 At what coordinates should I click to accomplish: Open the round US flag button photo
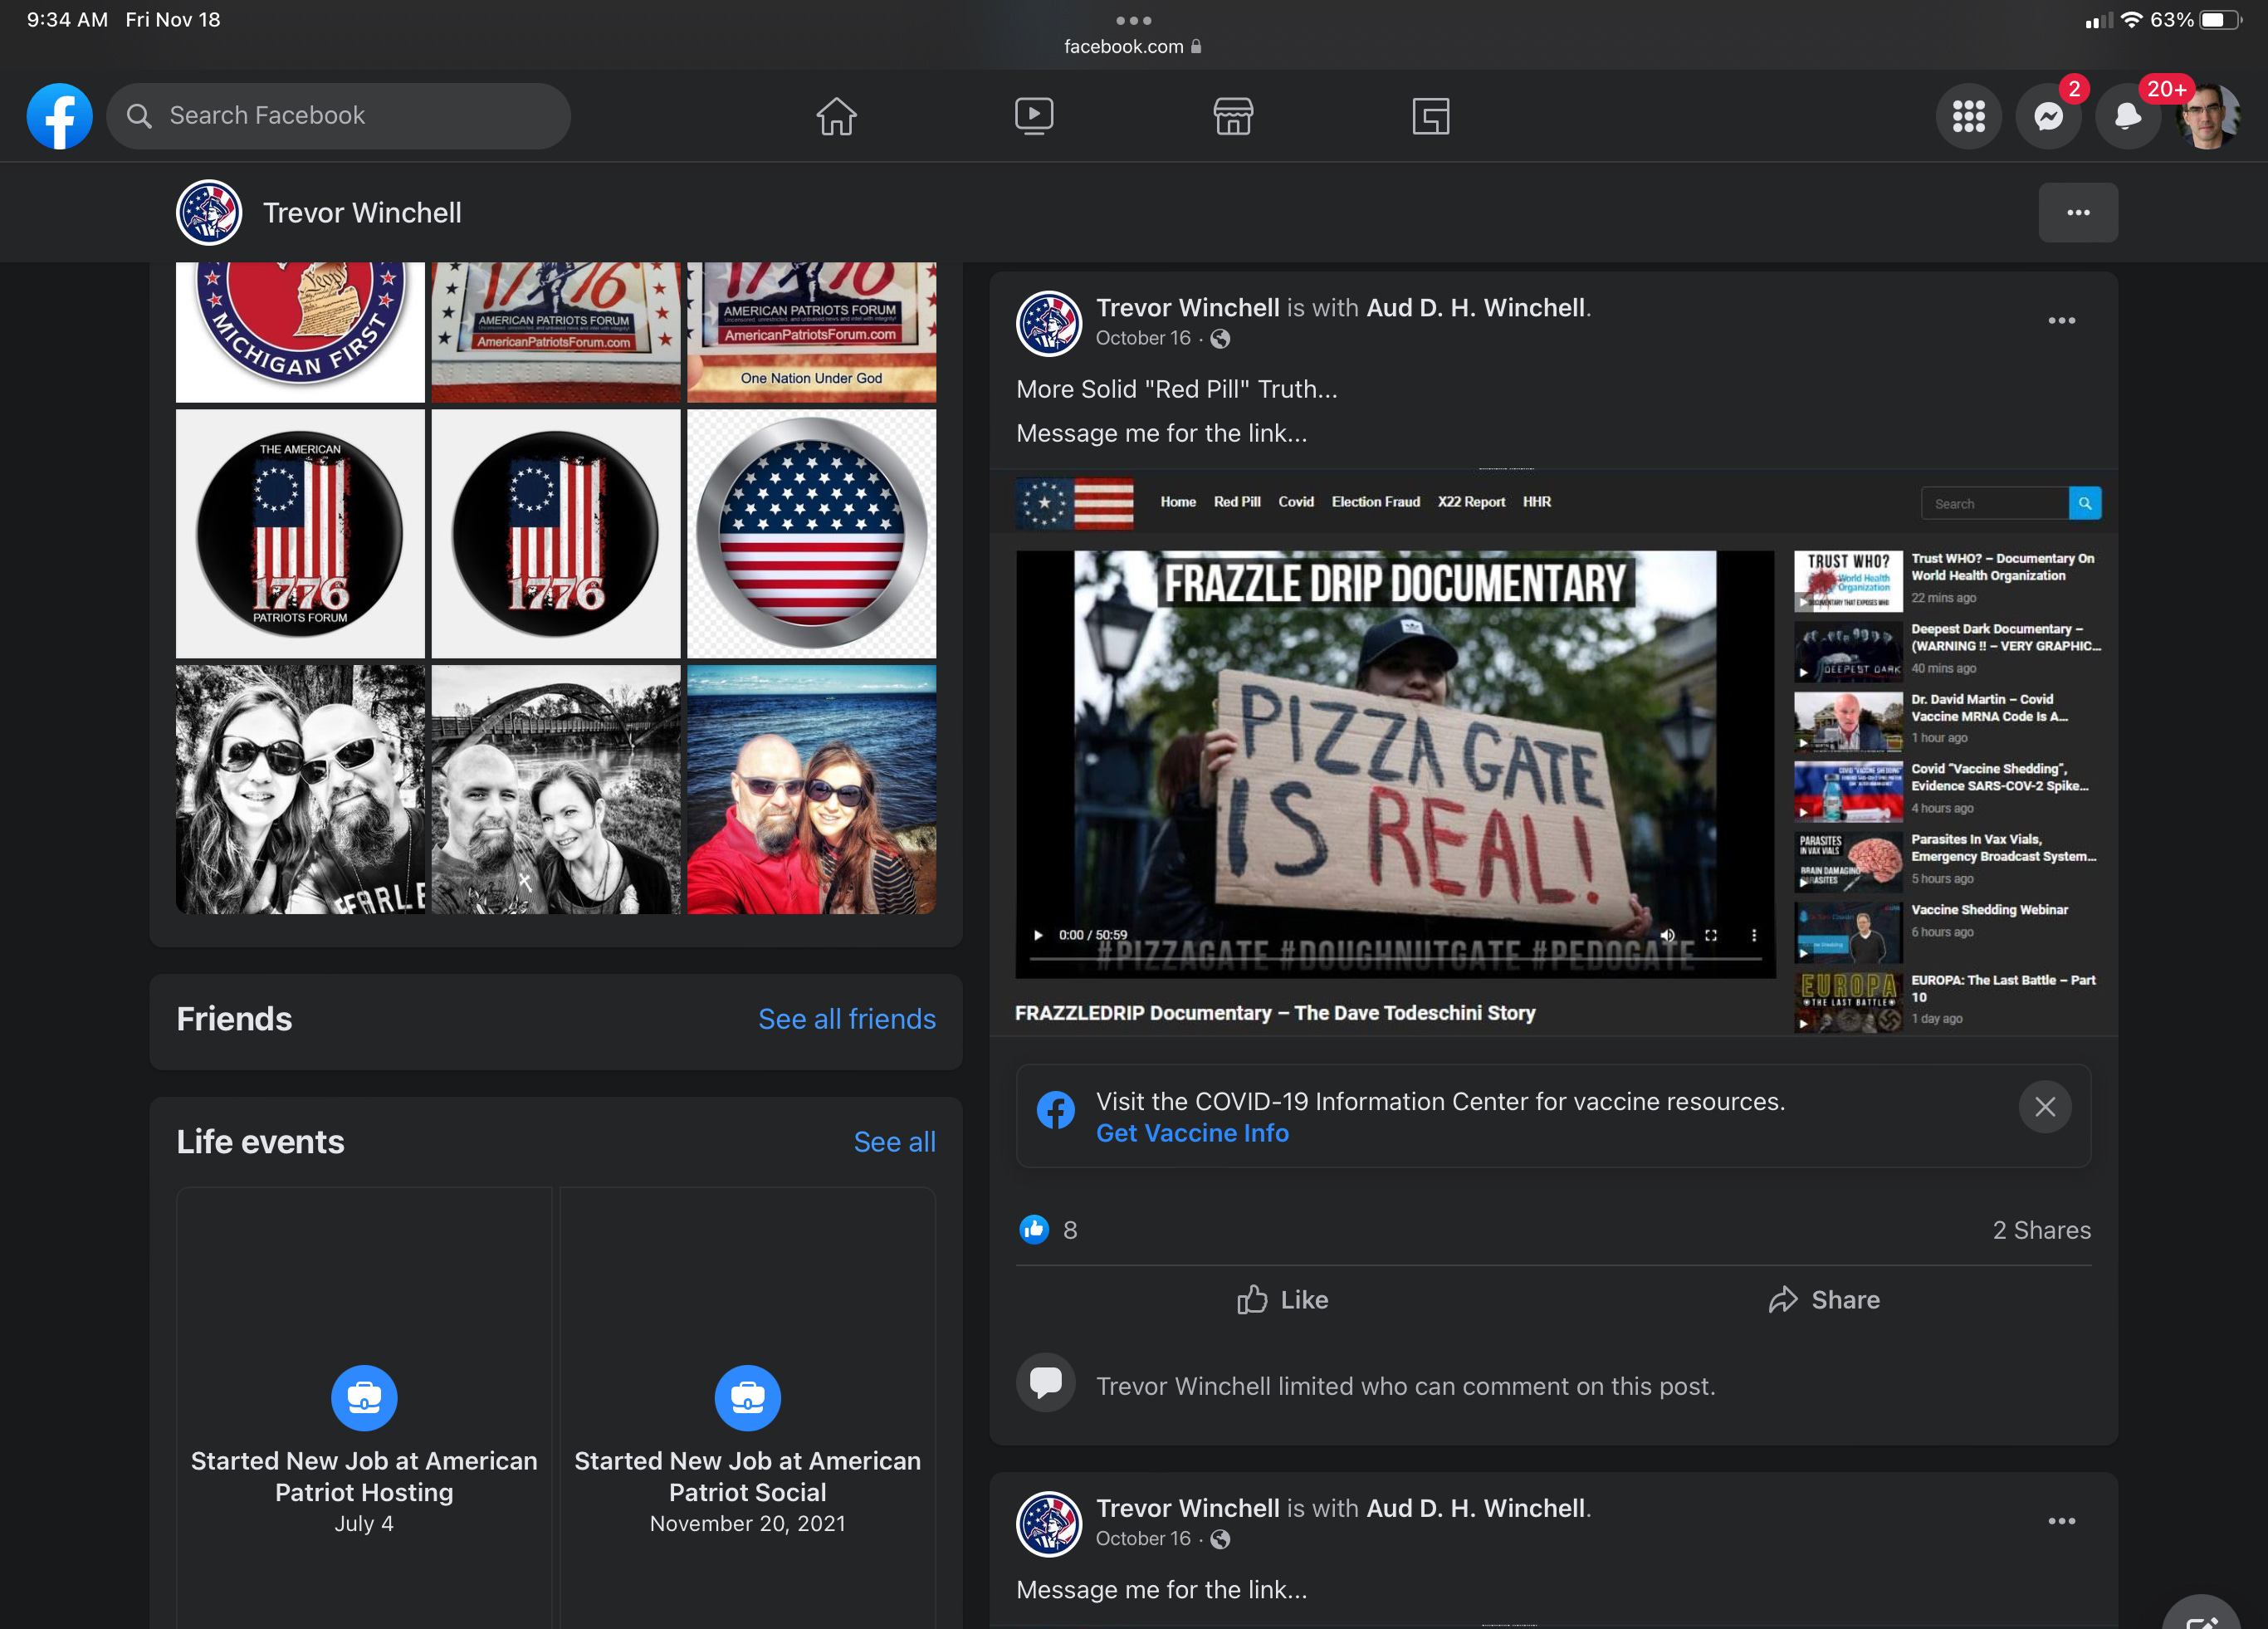point(811,533)
